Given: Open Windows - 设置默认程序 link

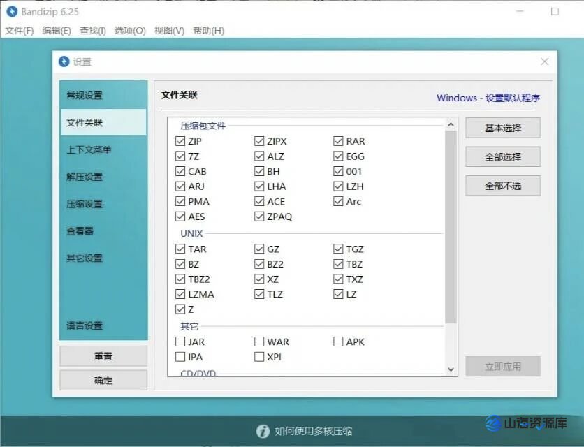Looking at the screenshot, I should click(488, 98).
